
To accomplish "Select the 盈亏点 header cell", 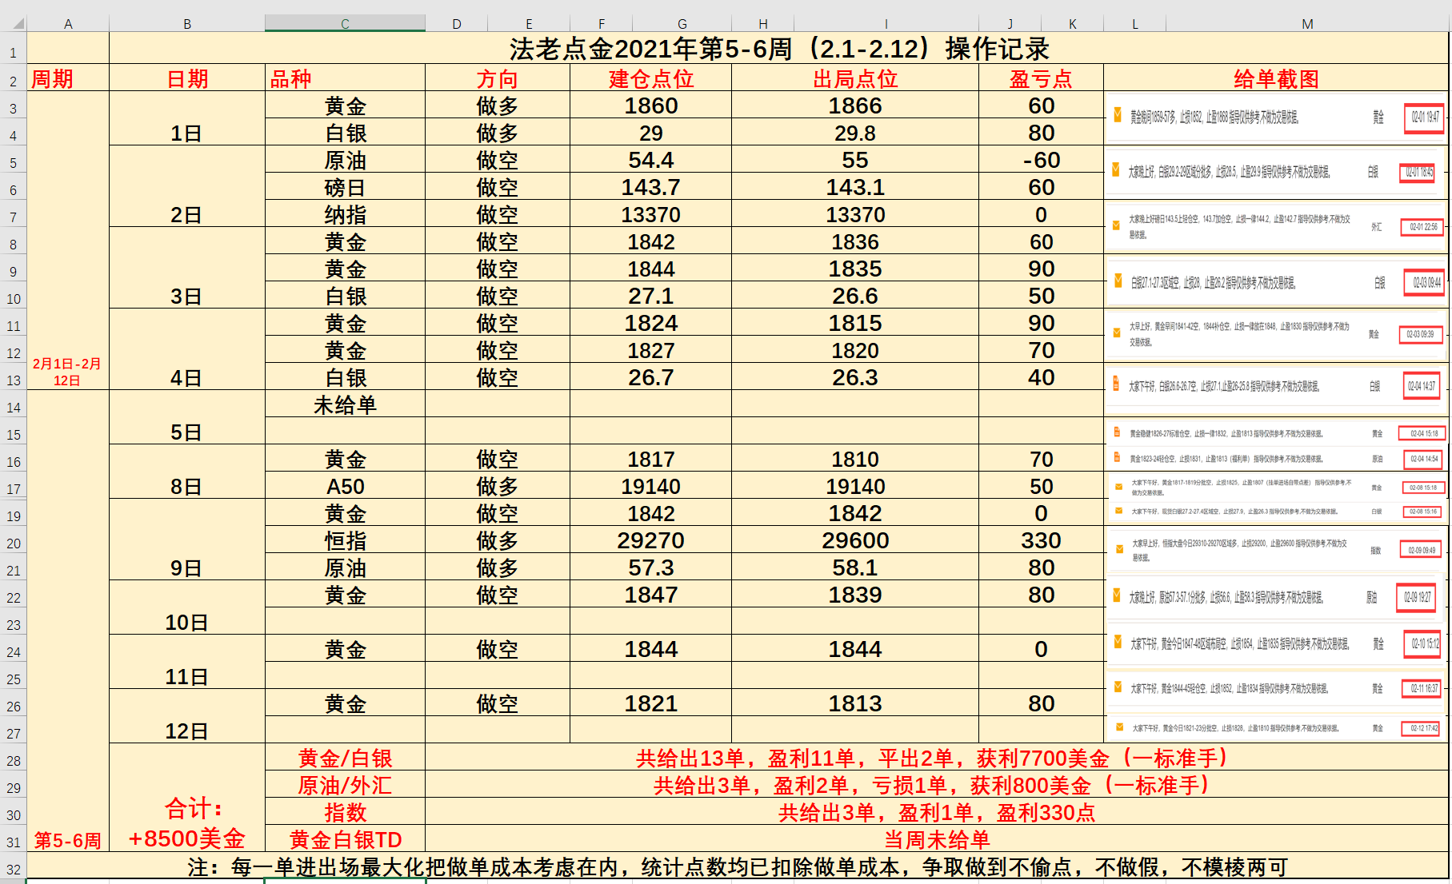I will 1040,78.
